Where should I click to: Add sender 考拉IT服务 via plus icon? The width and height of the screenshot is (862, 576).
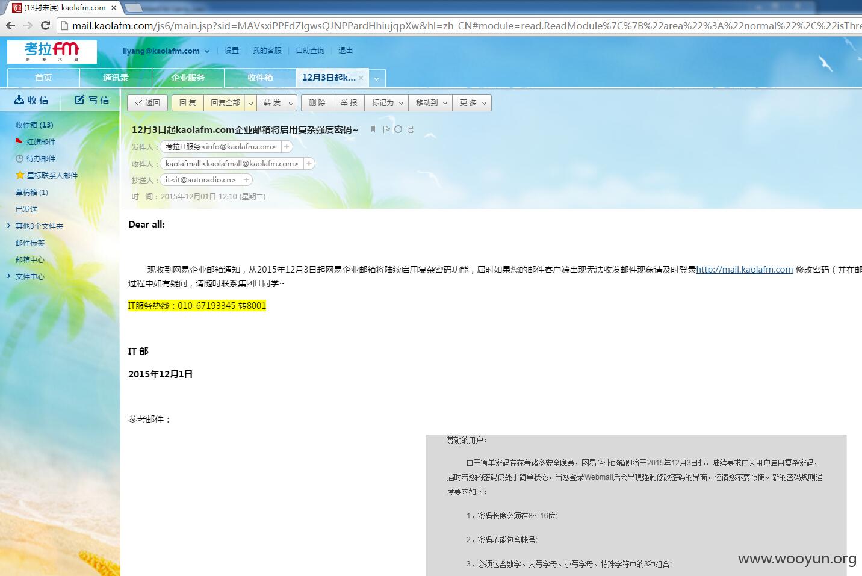click(287, 146)
